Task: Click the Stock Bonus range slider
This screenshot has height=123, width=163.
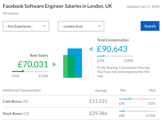Action: (x=137, y=111)
